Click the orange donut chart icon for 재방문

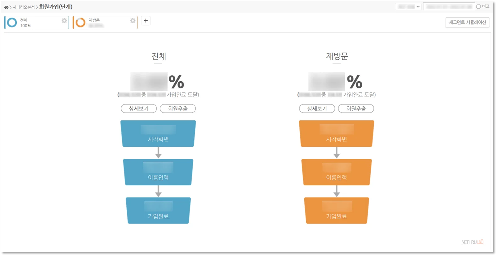[80, 22]
